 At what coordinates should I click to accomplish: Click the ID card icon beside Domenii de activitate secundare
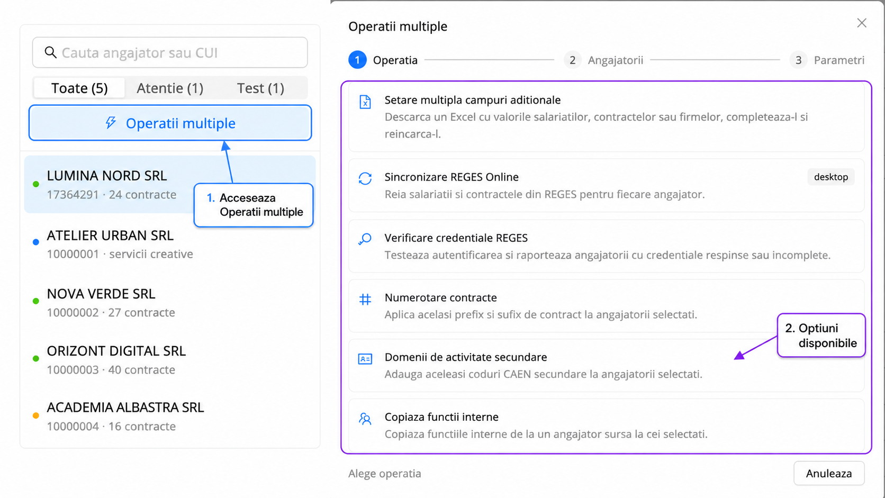pos(365,359)
